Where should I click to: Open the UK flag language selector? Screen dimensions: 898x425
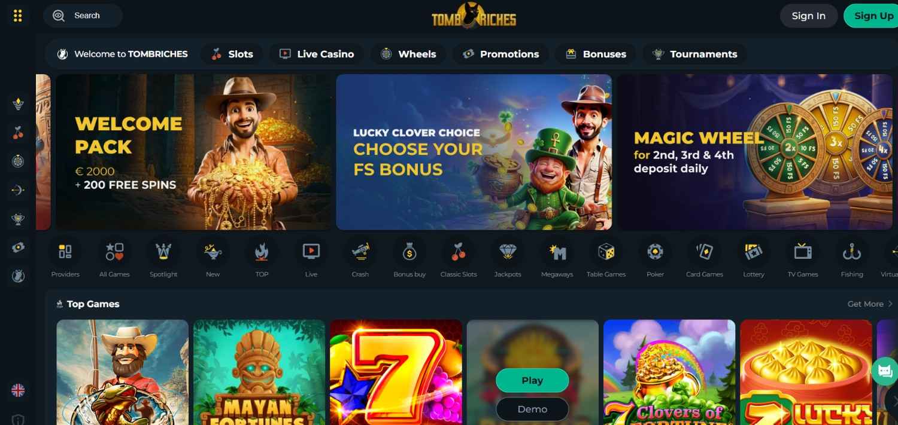(x=18, y=390)
